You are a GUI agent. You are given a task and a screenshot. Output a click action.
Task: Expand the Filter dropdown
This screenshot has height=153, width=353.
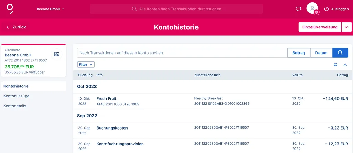(x=86, y=65)
